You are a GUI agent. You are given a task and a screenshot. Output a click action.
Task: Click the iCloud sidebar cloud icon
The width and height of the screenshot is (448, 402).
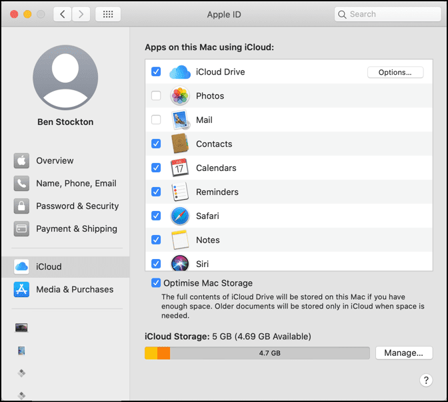point(21,266)
